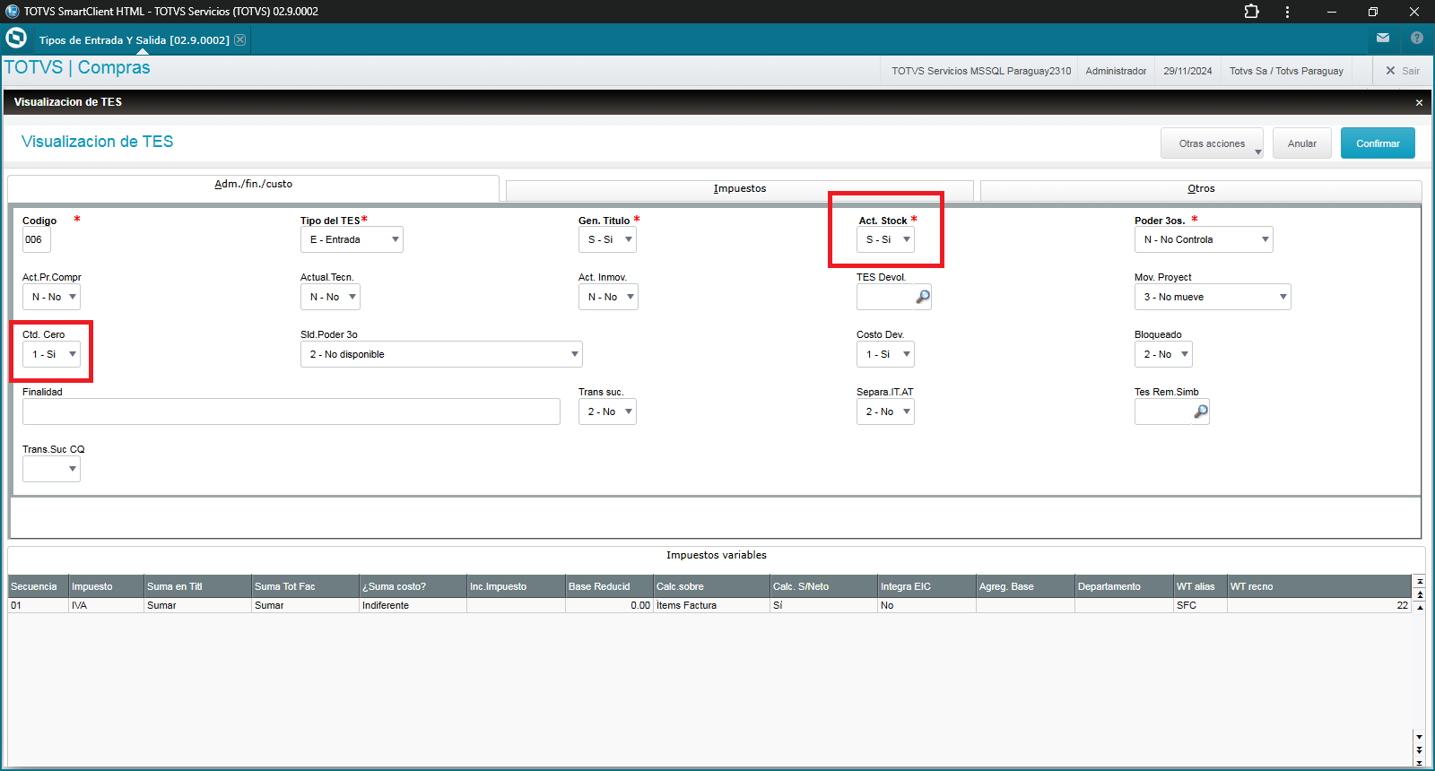Viewport: 1435px width, 771px height.
Task: Click the Sair exit button
Action: [x=1403, y=71]
